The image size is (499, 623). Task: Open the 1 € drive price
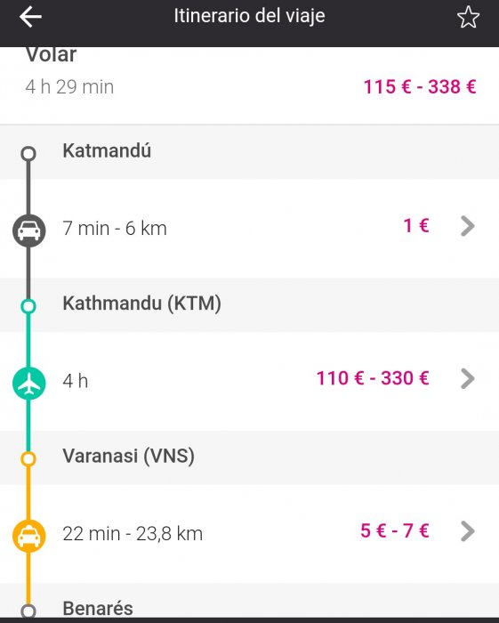[x=416, y=226]
